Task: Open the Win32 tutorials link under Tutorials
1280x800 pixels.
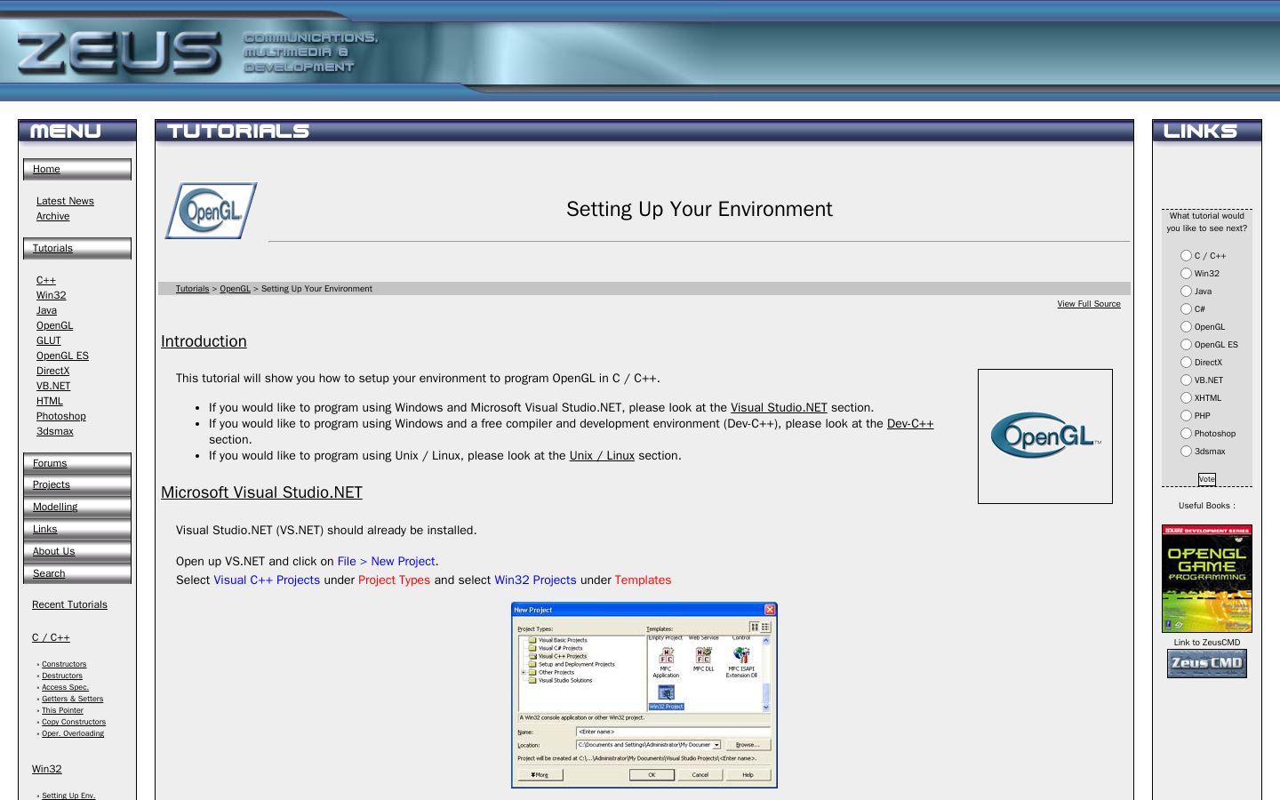Action: (51, 295)
